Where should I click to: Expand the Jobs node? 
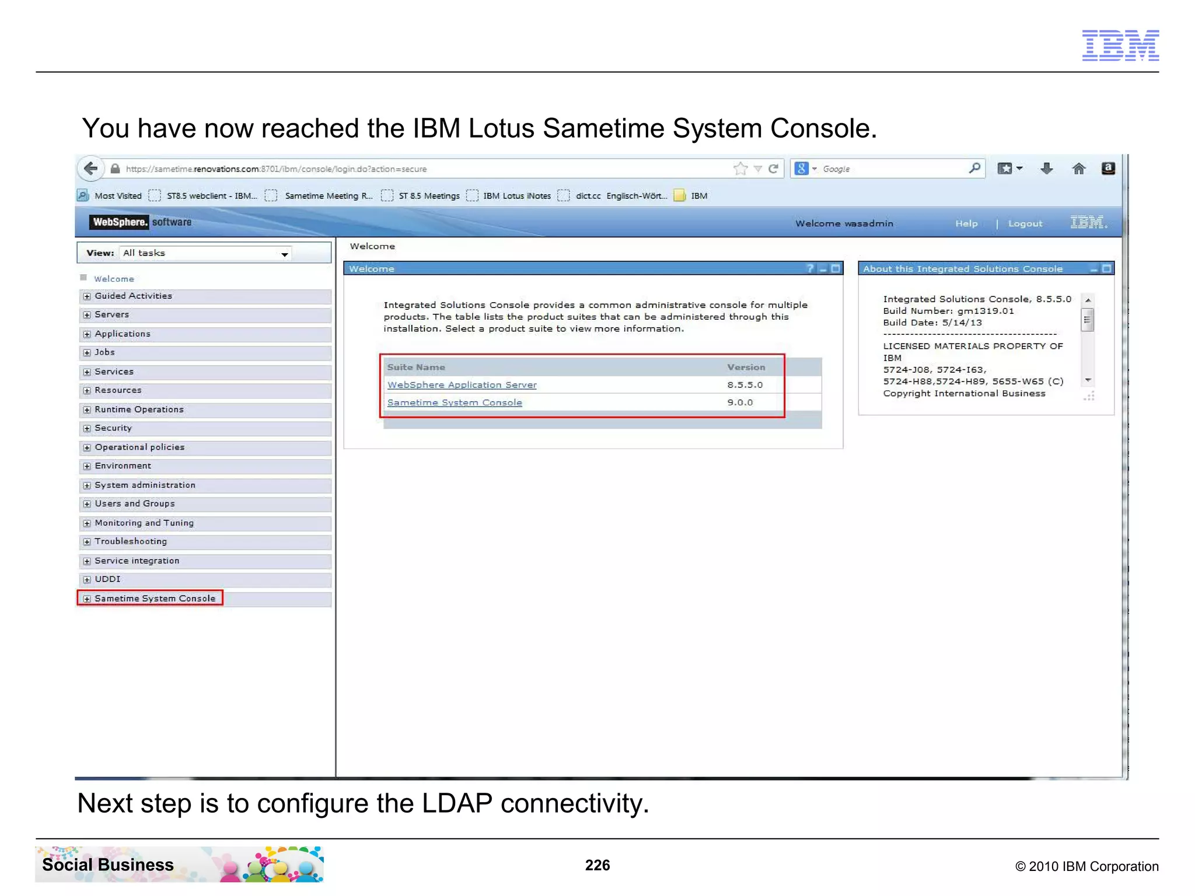[x=87, y=352]
